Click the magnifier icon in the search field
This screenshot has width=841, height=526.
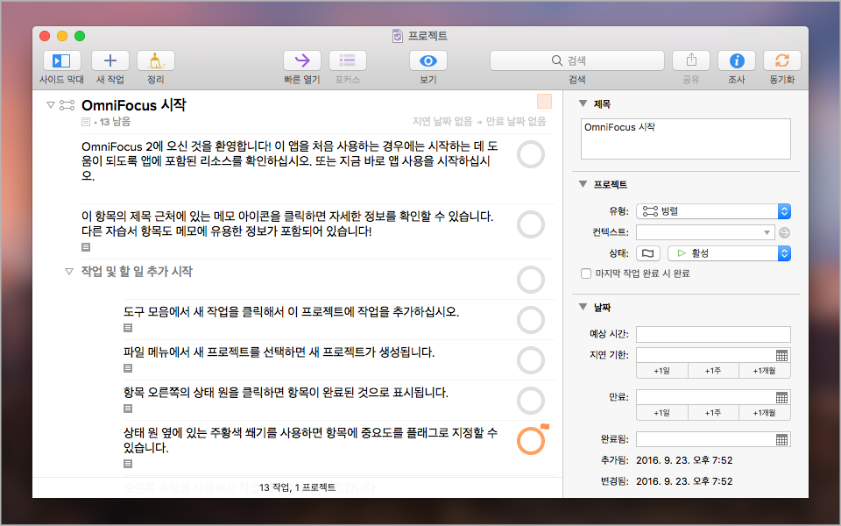coord(557,60)
